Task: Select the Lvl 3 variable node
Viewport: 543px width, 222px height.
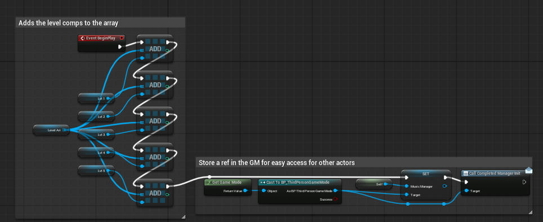Action: click(x=96, y=134)
